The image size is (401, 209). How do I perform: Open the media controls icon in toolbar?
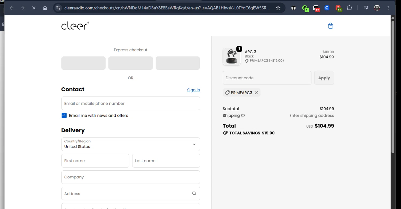pyautogui.click(x=366, y=8)
